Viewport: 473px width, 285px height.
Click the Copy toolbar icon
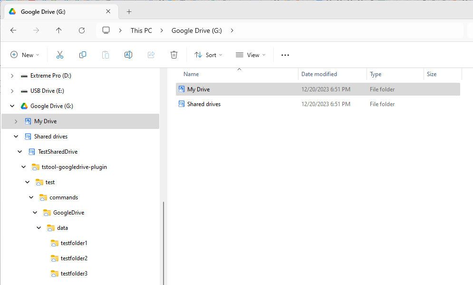click(82, 55)
